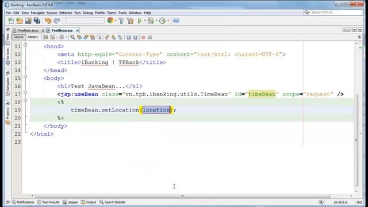Click the vertical editor scrollbar thumb
Screen dimensions: 368x207
[x=356, y=140]
